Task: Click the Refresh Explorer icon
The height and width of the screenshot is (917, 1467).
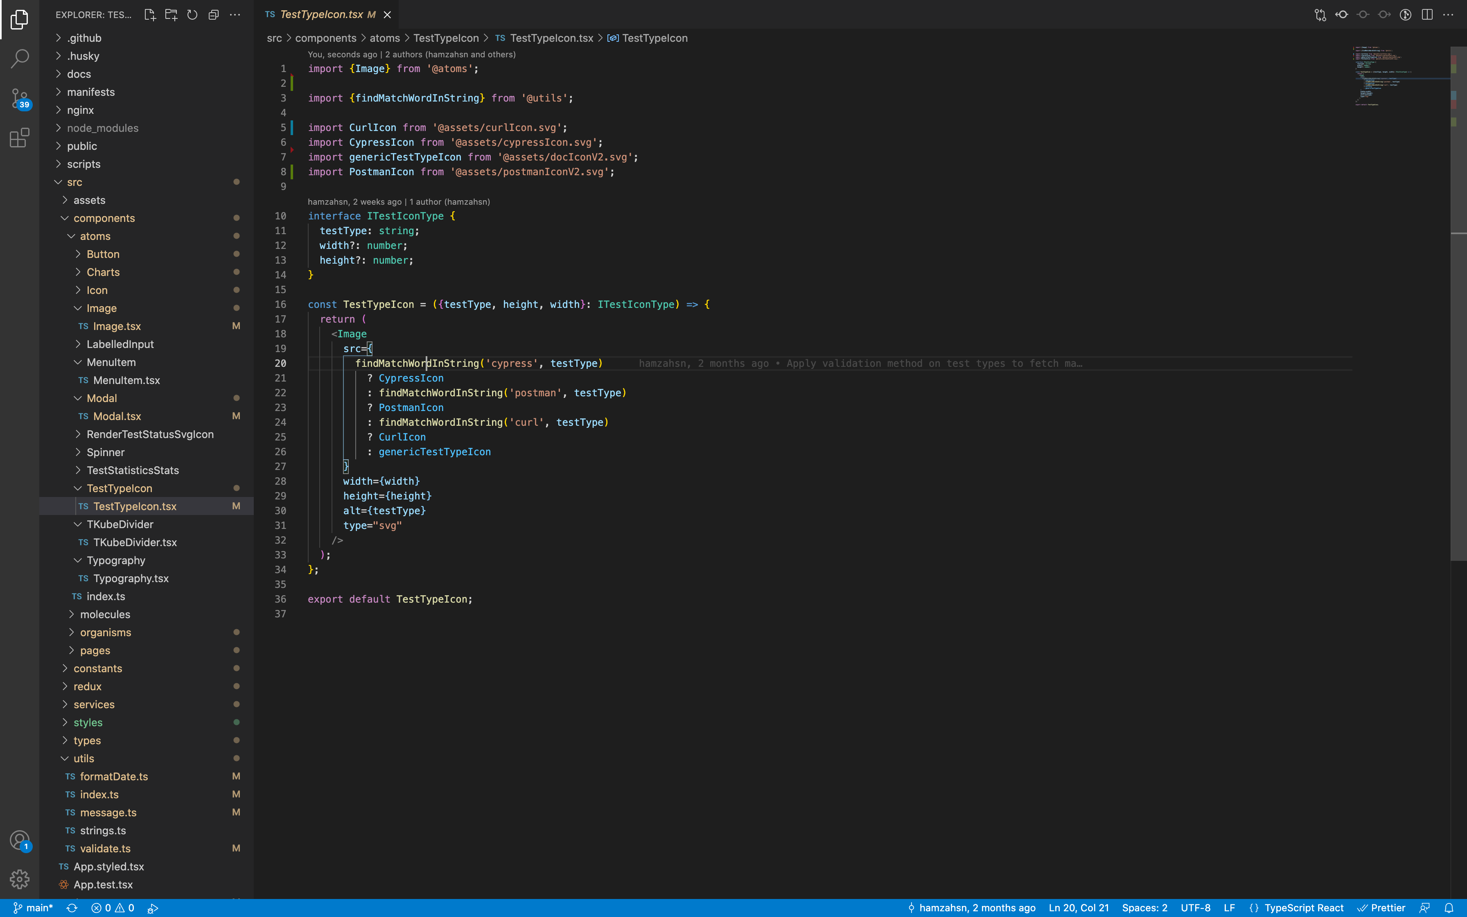Action: point(192,15)
